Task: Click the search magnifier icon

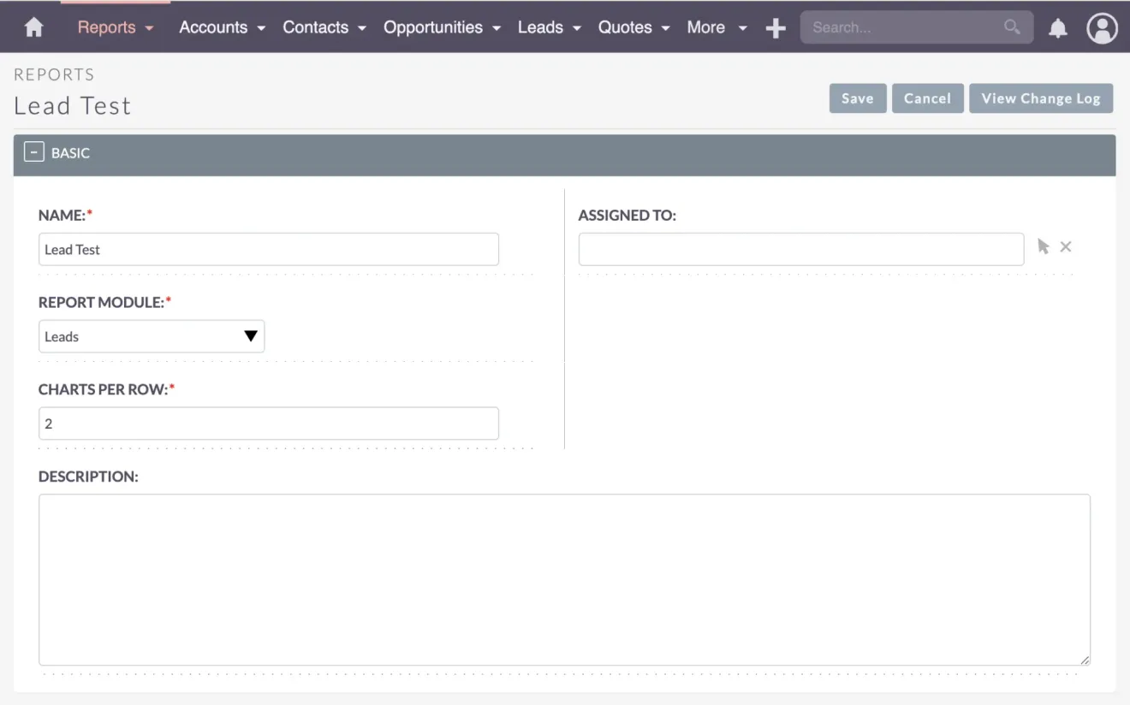Action: coord(1012,27)
